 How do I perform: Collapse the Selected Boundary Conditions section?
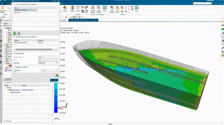pyautogui.click(x=14, y=37)
